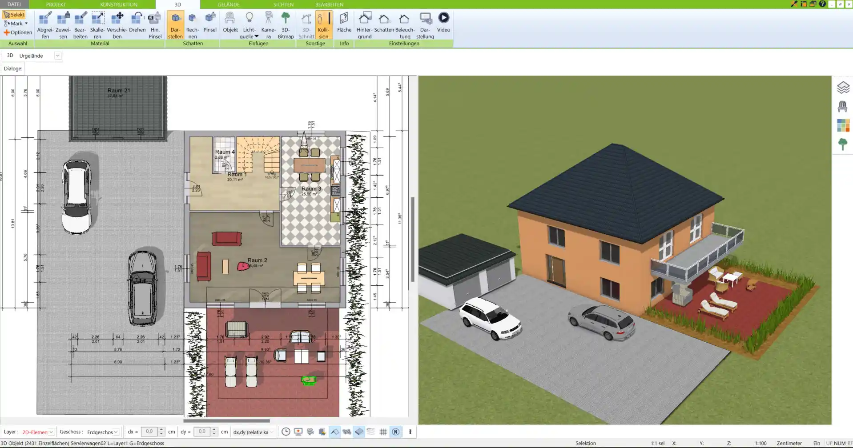Switch to the KONSTRUKTION tab
This screenshot has height=448, width=853.
119,4
